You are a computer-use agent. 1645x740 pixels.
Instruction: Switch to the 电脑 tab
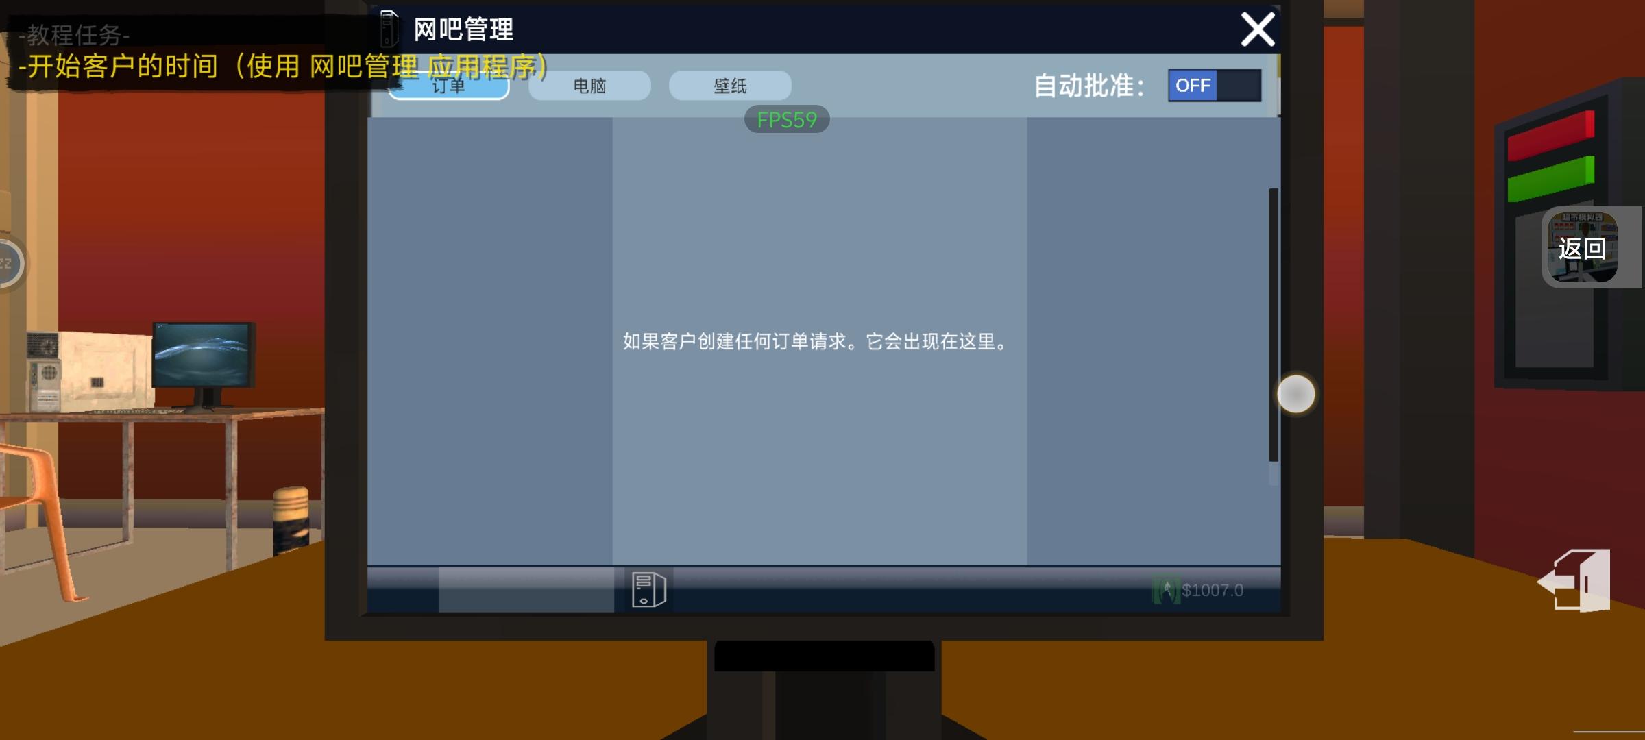589,86
